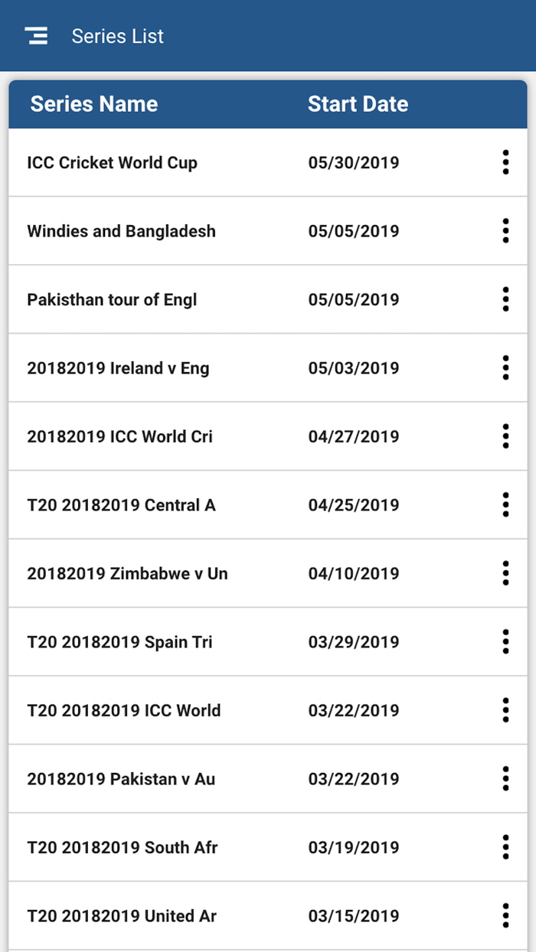The width and height of the screenshot is (536, 952).
Task: Open the hamburger navigation menu
Action: (36, 36)
